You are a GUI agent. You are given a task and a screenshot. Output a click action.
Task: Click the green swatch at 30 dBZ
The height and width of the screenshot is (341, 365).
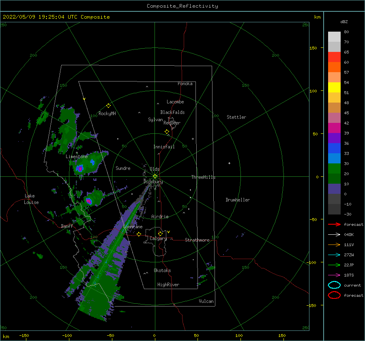pyautogui.click(x=334, y=169)
